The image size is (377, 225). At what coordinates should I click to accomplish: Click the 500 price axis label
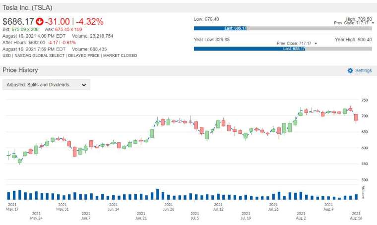click(365, 180)
